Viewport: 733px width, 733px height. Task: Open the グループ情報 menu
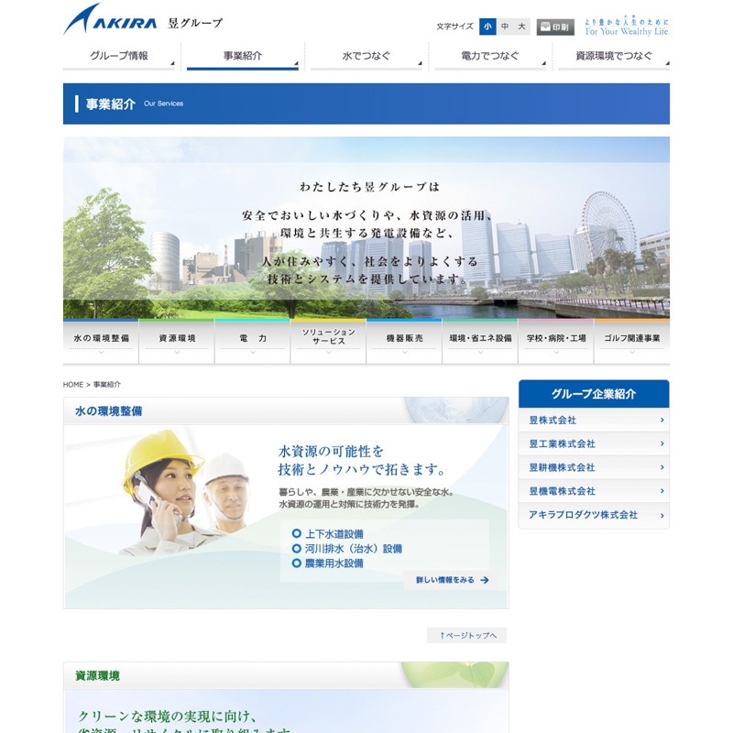point(119,57)
